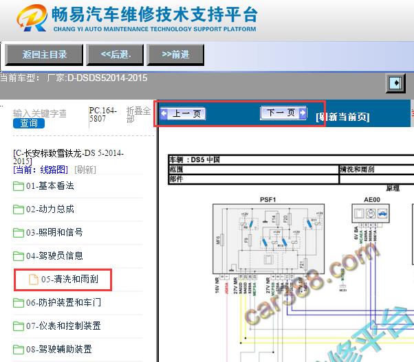Click the 车辆：DS5 中国 table header
The height and width of the screenshot is (362, 414).
tap(195, 160)
